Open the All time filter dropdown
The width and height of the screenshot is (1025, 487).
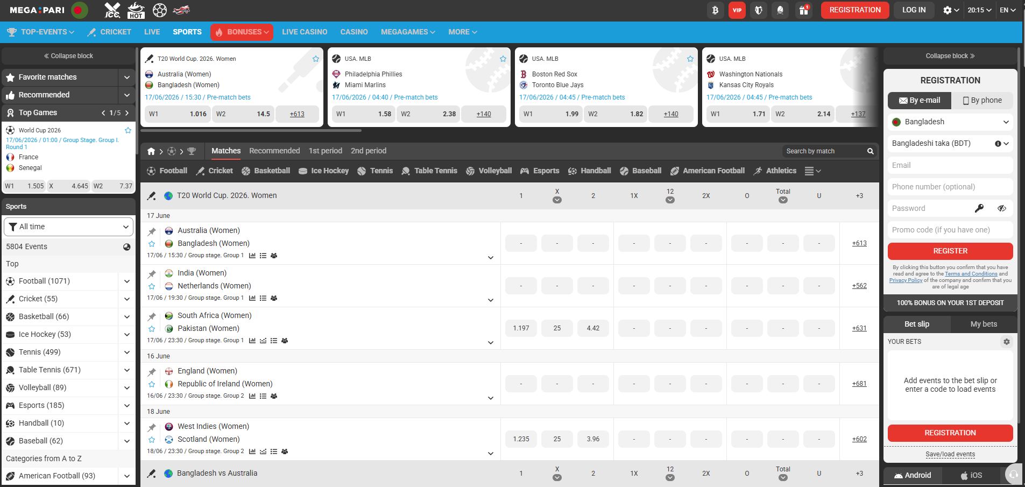click(69, 227)
